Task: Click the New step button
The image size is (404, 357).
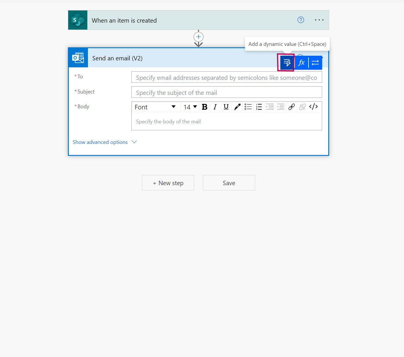Action: click(x=168, y=183)
